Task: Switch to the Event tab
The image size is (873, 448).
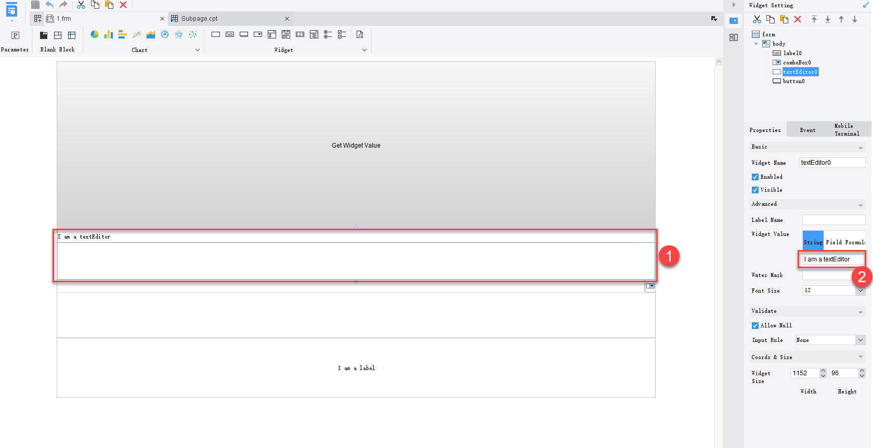Action: click(807, 130)
